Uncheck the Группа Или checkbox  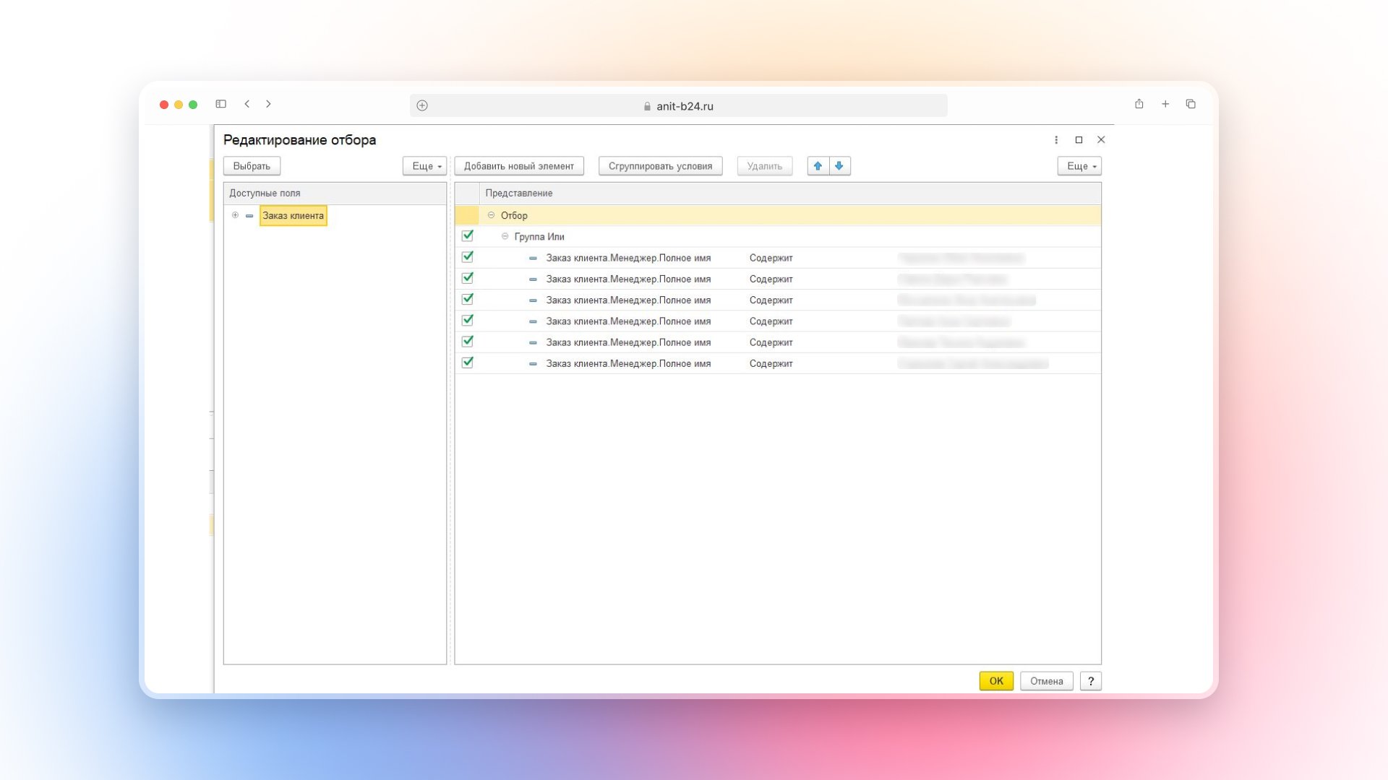[468, 235]
